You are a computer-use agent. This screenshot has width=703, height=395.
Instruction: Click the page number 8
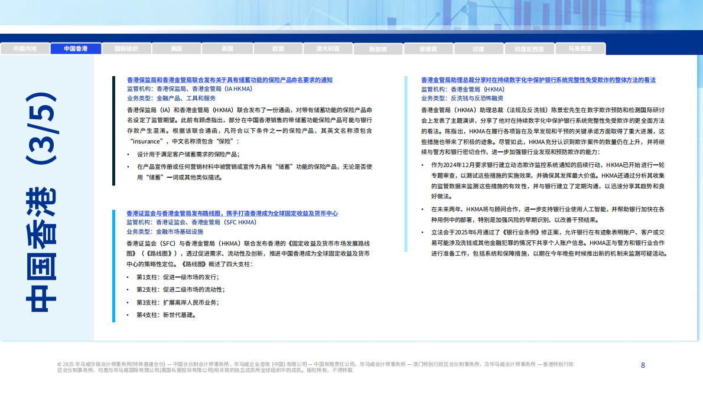[x=643, y=365]
